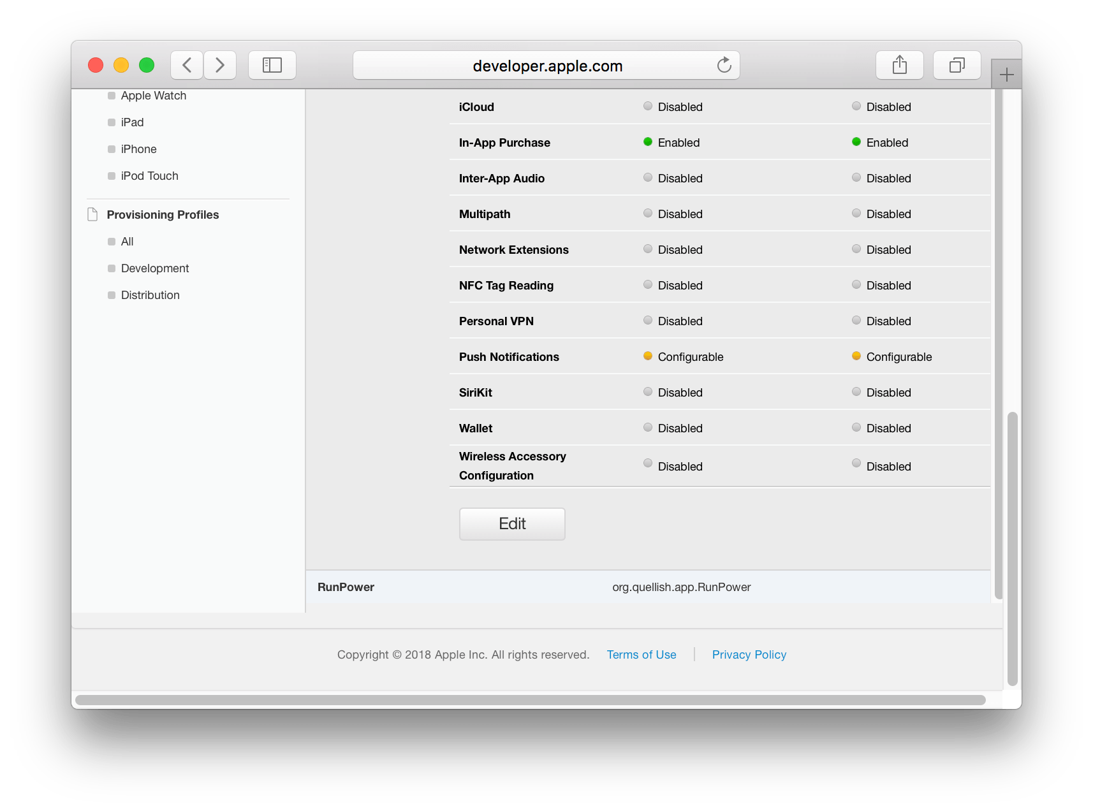Click the SiriKit capability label
The image size is (1093, 811).
[x=476, y=393]
